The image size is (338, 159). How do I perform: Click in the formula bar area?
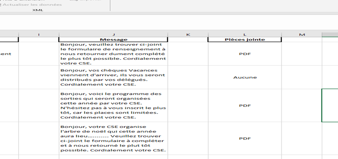[x=169, y=23]
